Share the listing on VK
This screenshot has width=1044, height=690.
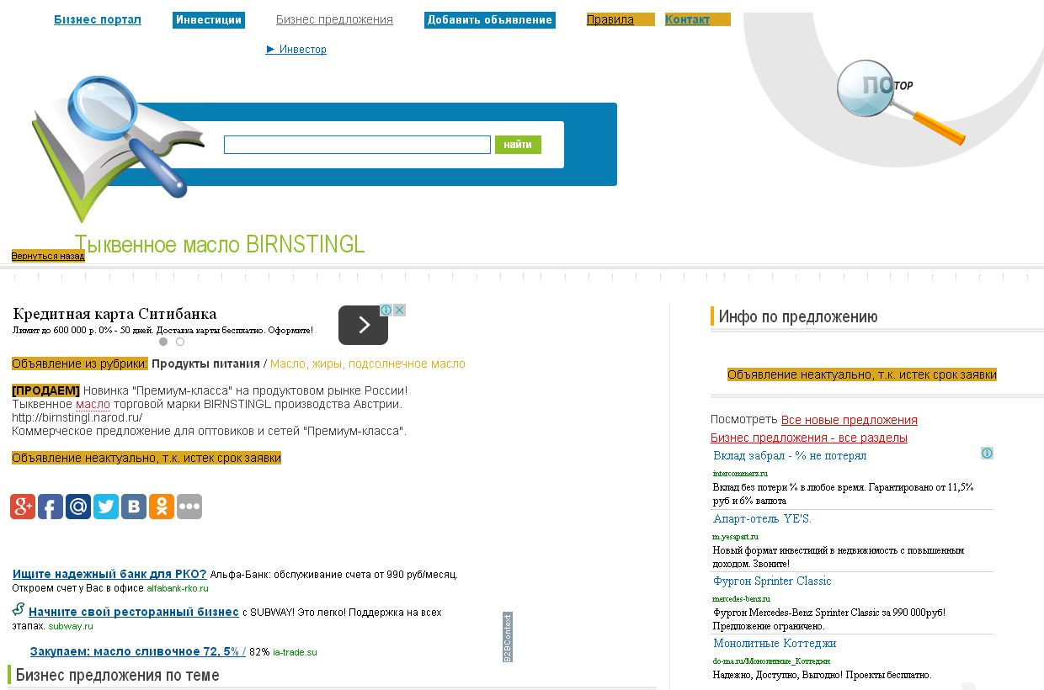134,507
